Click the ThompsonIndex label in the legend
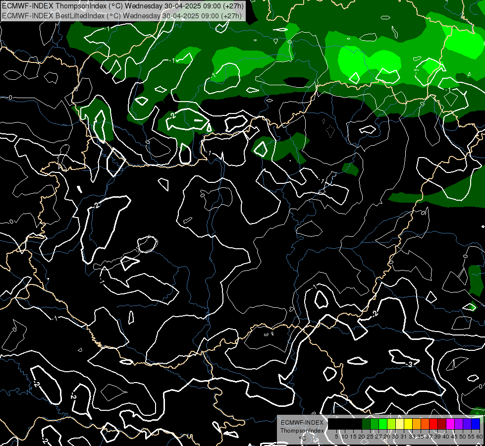This screenshot has height=446, width=485. (x=302, y=431)
